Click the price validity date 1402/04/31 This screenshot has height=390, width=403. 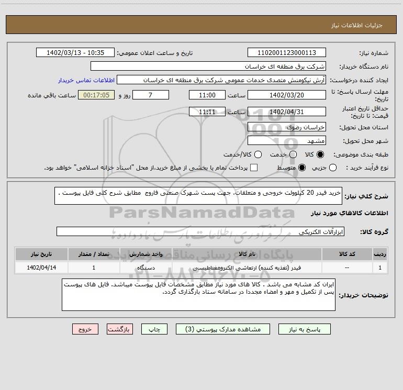click(287, 112)
